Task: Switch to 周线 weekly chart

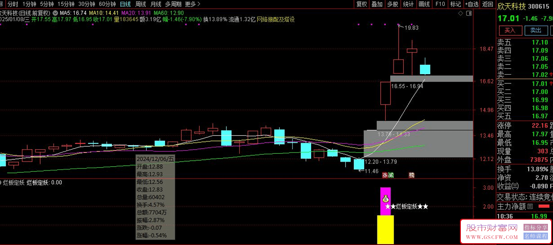Action: click(141, 4)
